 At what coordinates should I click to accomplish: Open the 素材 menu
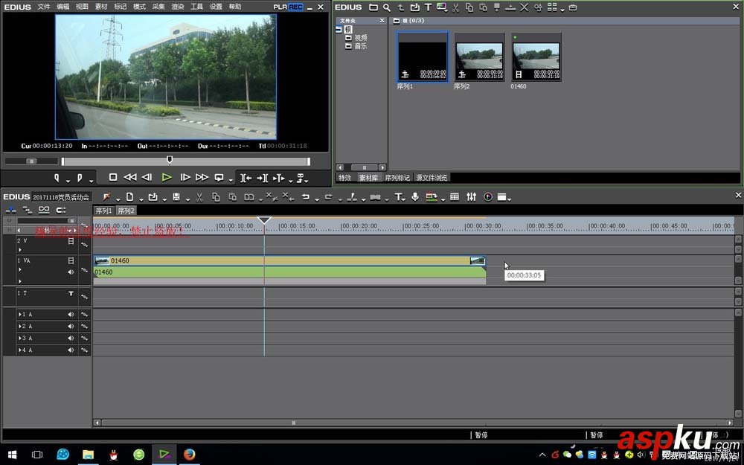point(101,7)
